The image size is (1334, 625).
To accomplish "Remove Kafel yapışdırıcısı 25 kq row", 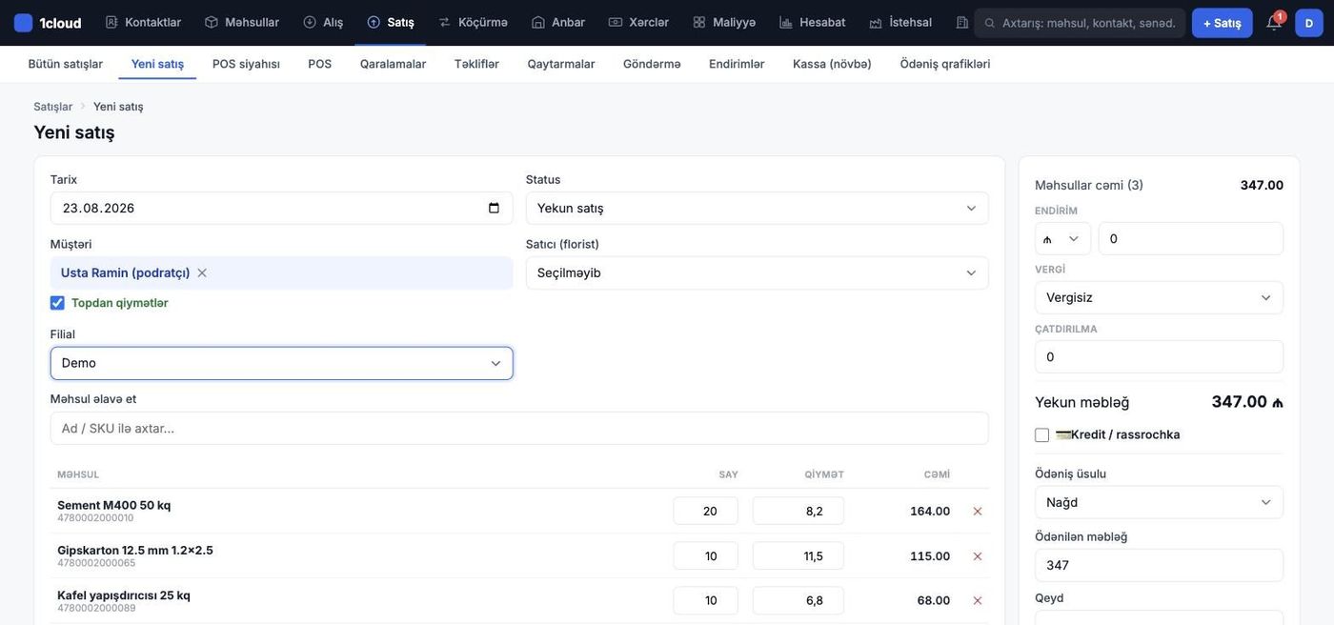I will pyautogui.click(x=977, y=601).
